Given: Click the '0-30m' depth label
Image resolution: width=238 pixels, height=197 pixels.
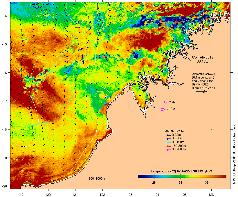Looking at the screenshot, I should pos(176,135).
